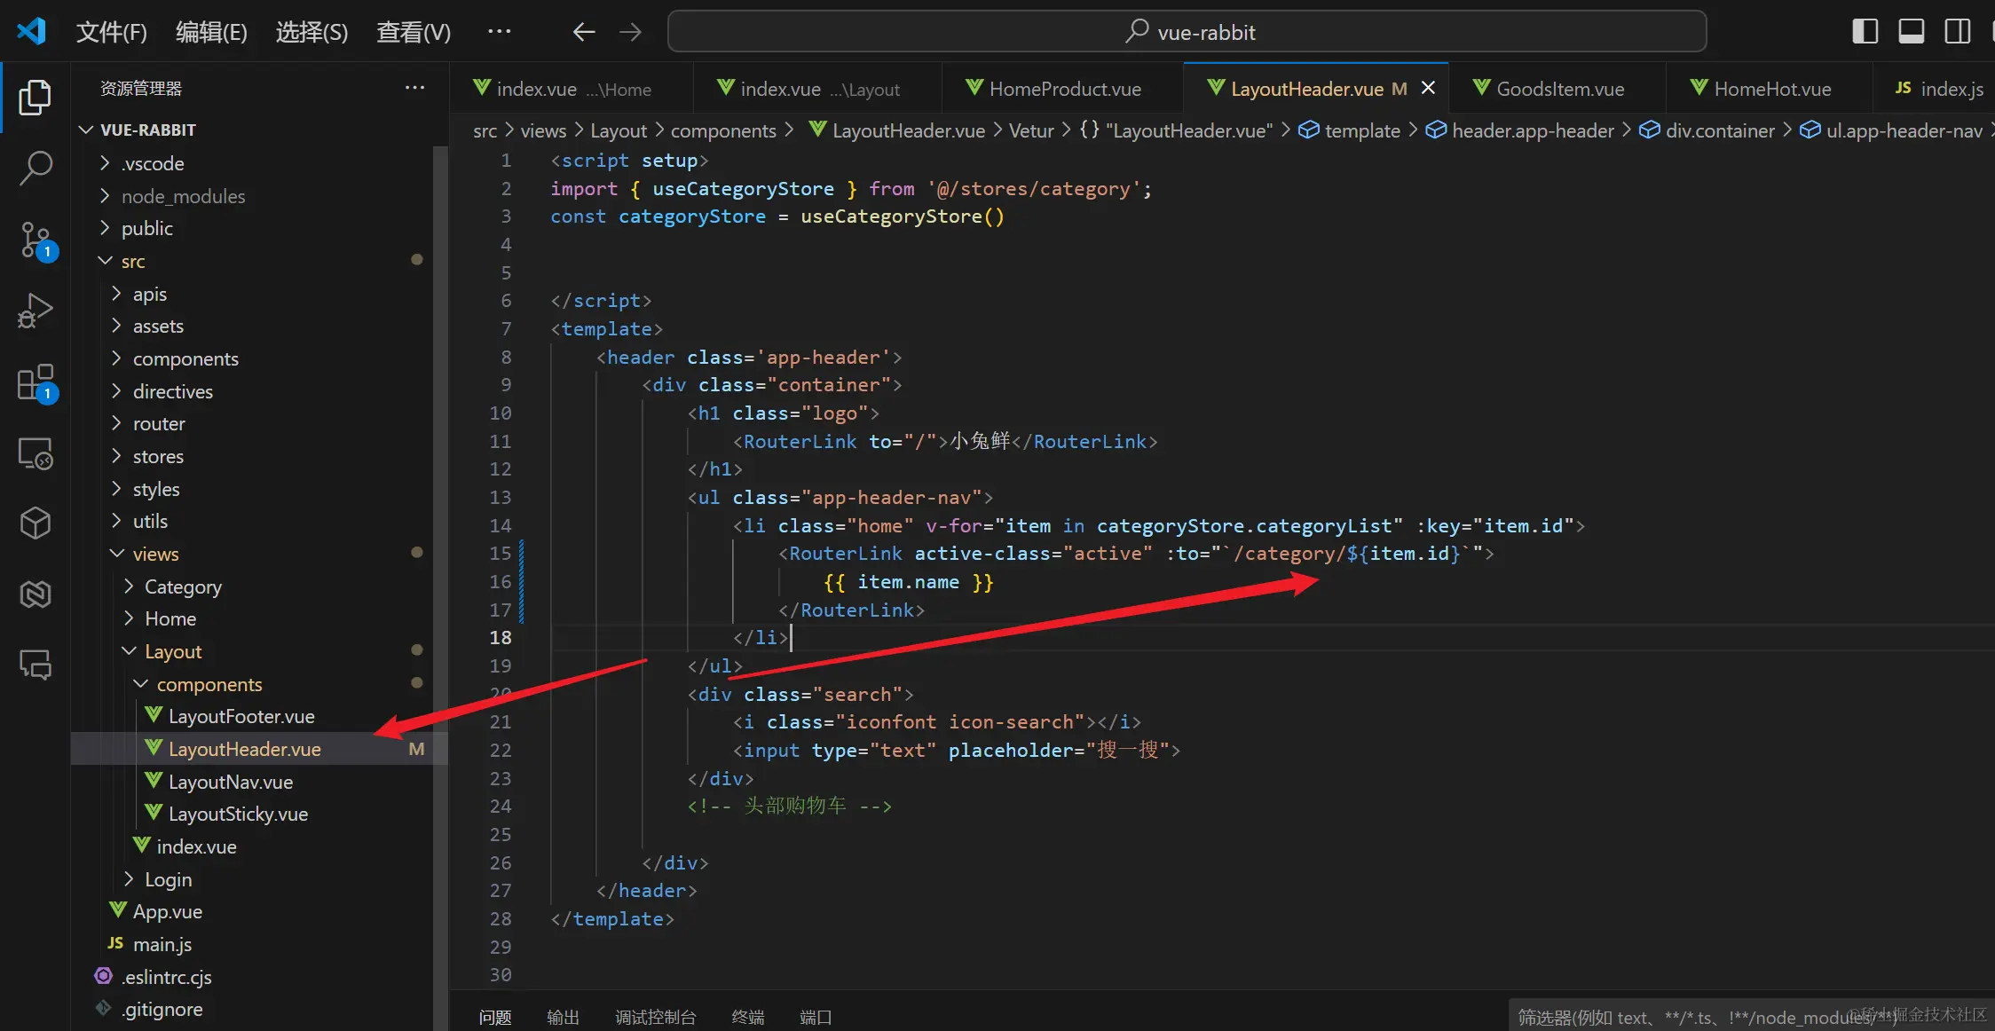1995x1031 pixels.
Task: Switch to HomeProduct.vue tab
Action: click(1064, 89)
